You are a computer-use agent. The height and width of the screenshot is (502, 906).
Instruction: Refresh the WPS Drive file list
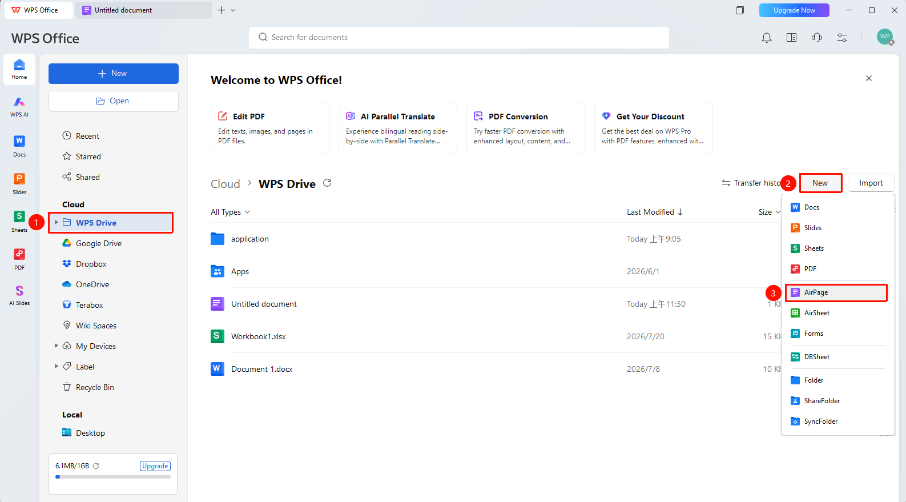(327, 183)
